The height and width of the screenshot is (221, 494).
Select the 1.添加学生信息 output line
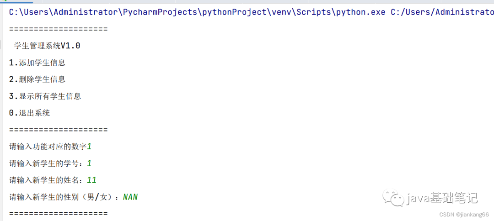click(x=37, y=63)
